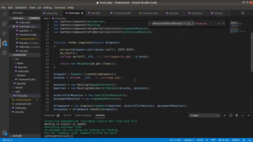Image resolution: width=253 pixels, height=142 pixels.
Task: Open the init.php editor tab
Action: coord(218,13)
